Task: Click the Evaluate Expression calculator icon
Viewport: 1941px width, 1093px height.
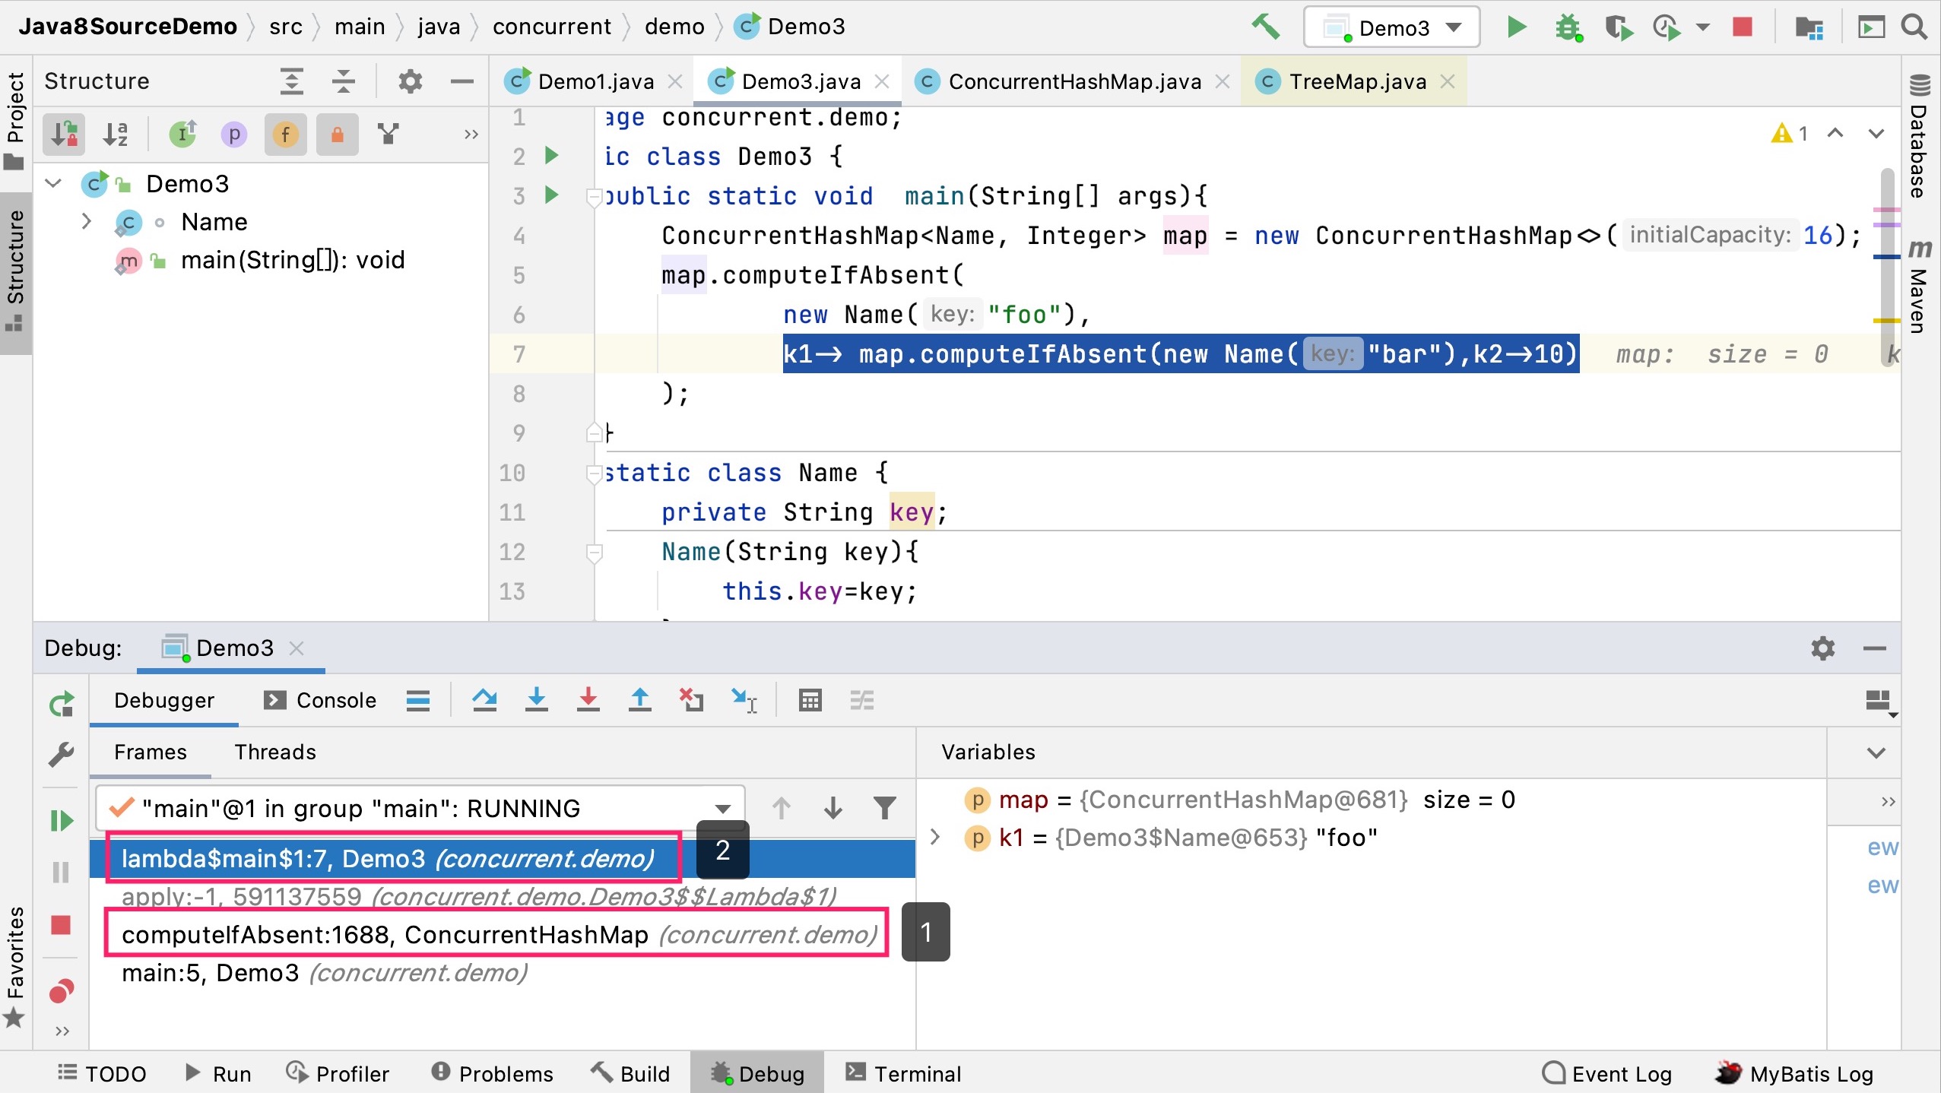Action: [810, 699]
